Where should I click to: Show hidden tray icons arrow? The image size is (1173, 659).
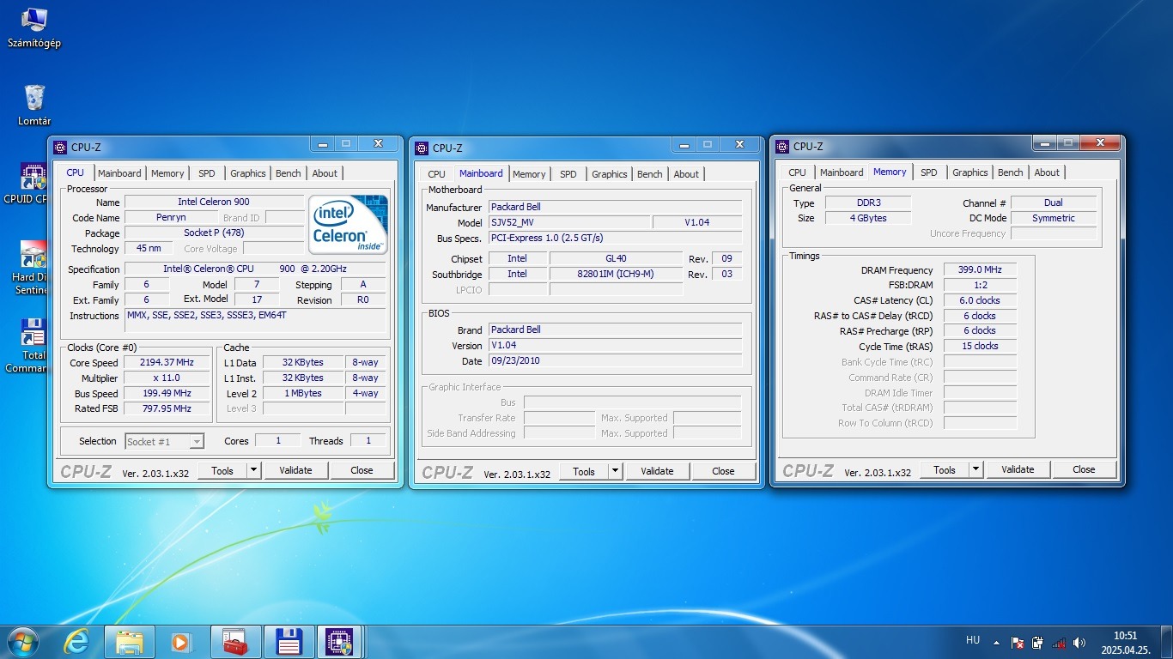(997, 643)
